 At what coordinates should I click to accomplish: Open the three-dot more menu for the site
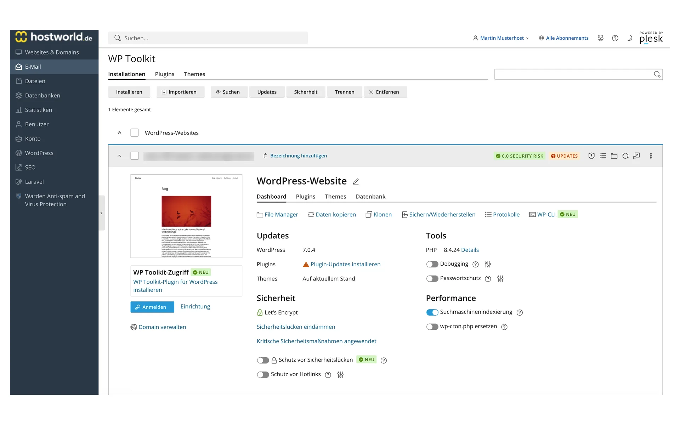[651, 156]
